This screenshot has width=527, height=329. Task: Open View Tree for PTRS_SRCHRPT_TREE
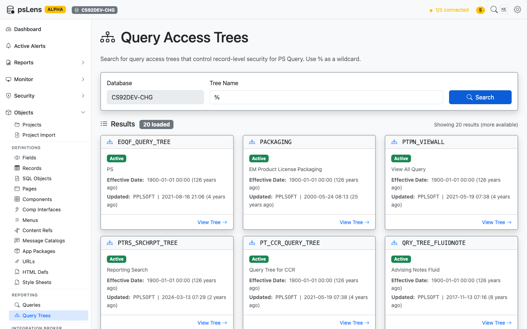click(x=212, y=323)
